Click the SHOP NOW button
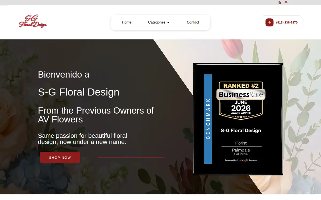Image resolution: width=321 pixels, height=200 pixels. [x=60, y=158]
